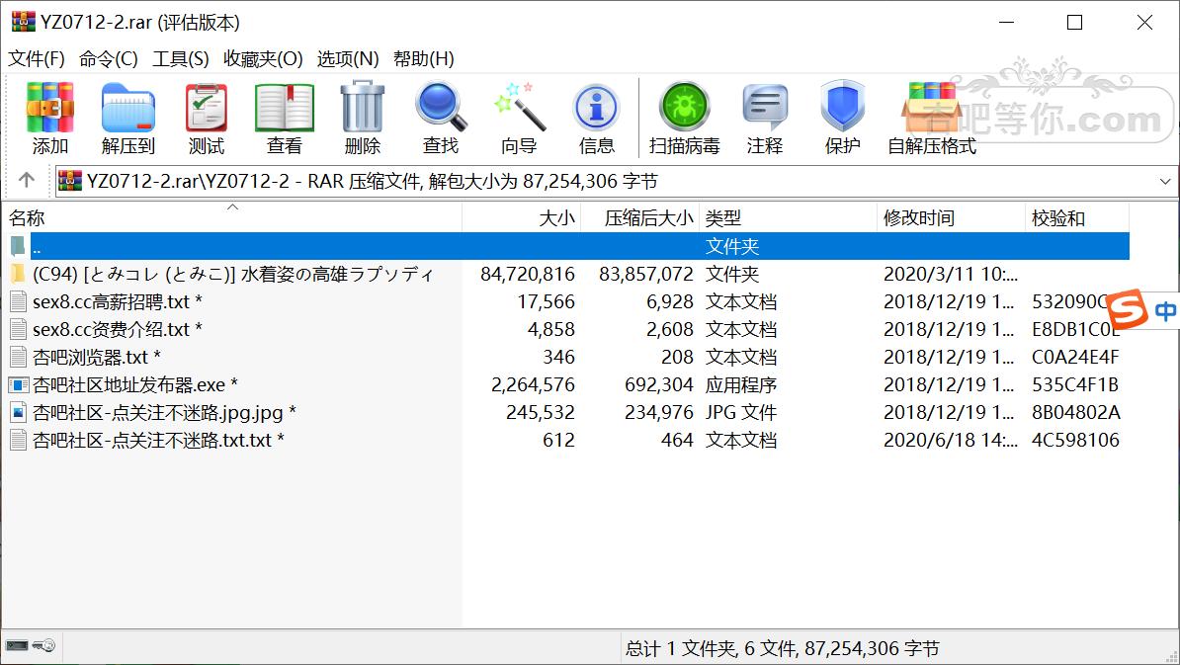Launch the 向导 (Wizard) wand icon

pyautogui.click(x=519, y=119)
